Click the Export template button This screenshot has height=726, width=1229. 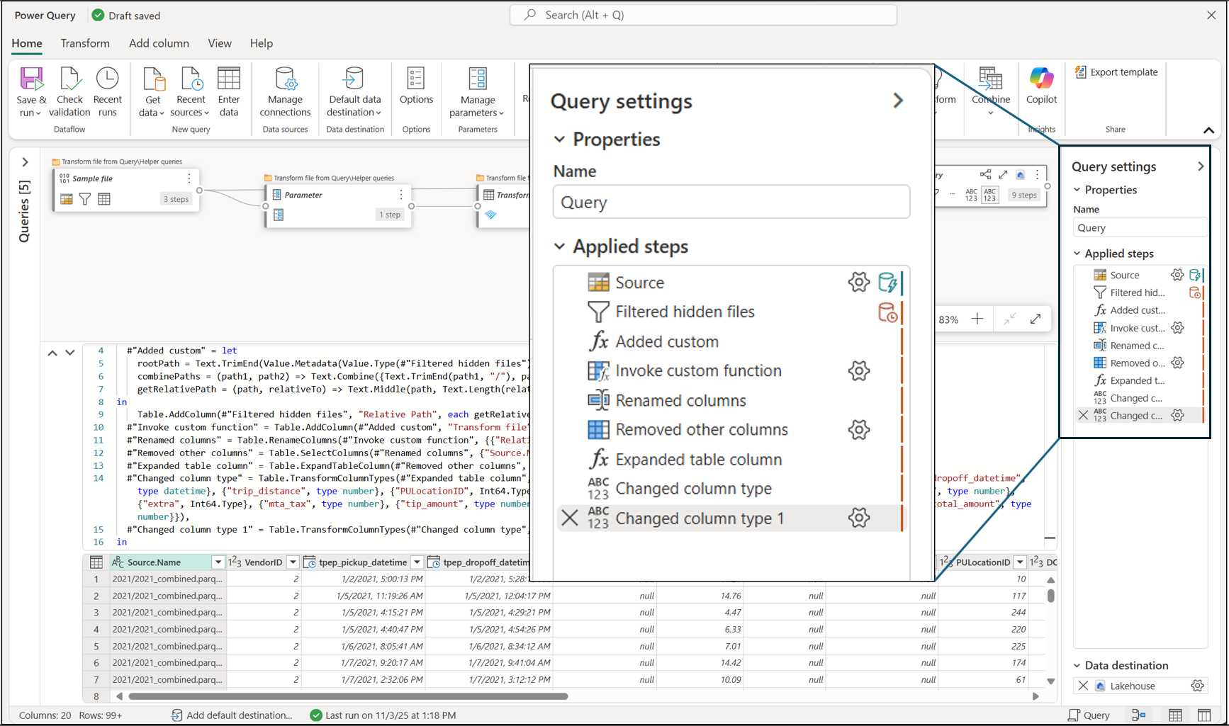1116,72
